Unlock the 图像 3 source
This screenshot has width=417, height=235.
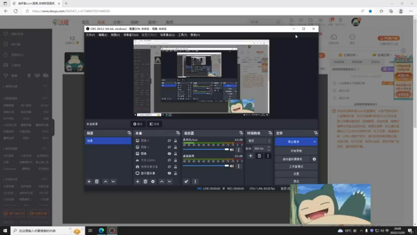(176, 140)
